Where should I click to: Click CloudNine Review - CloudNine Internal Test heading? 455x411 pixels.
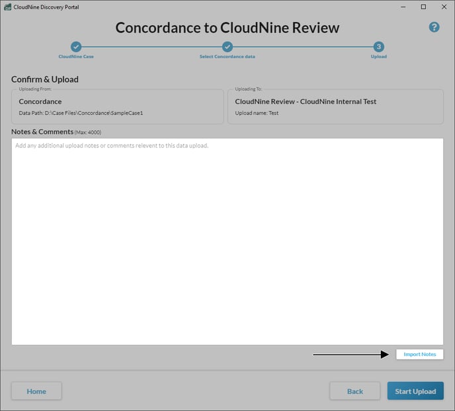306,102
